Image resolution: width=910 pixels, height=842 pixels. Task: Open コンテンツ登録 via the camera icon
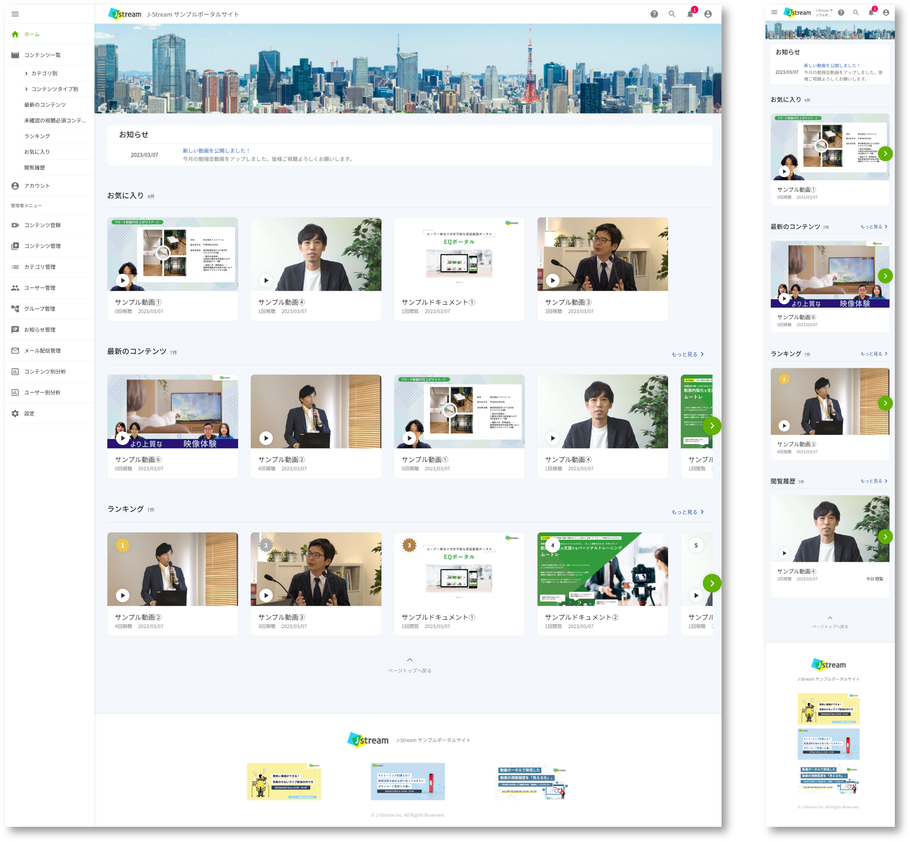[x=15, y=225]
